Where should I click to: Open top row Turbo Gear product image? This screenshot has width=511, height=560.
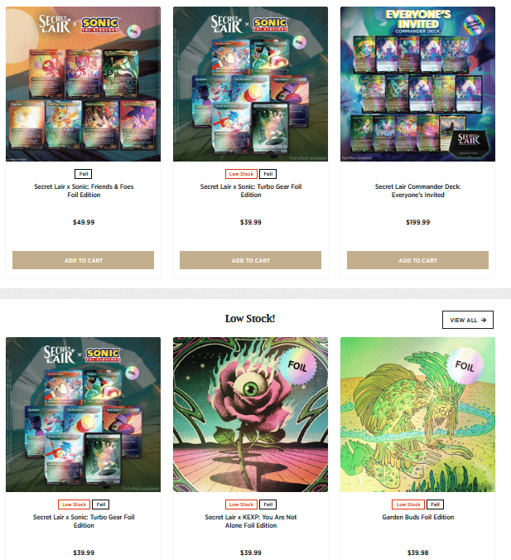click(x=250, y=84)
